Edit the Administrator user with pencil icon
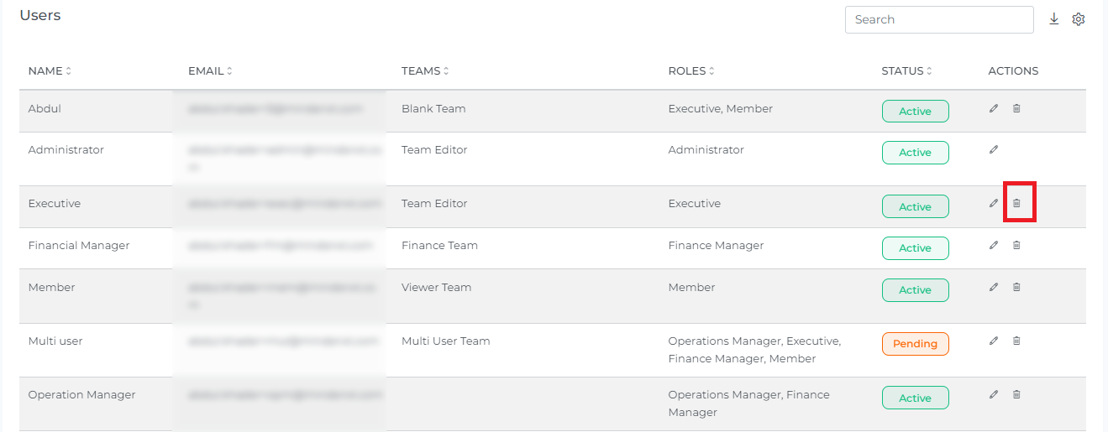Screen dimensions: 1108x432 tap(994, 149)
